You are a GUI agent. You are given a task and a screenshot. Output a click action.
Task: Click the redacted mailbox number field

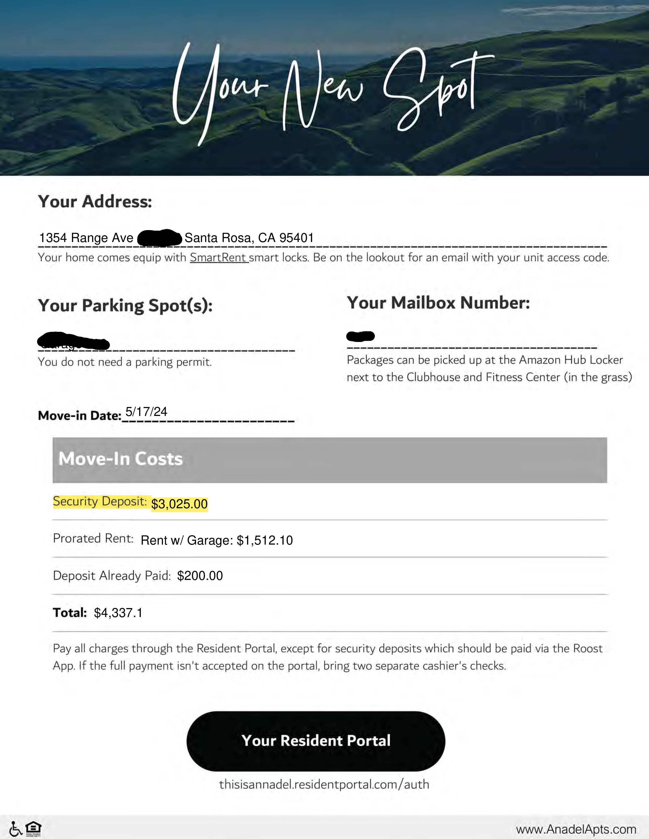(x=360, y=336)
